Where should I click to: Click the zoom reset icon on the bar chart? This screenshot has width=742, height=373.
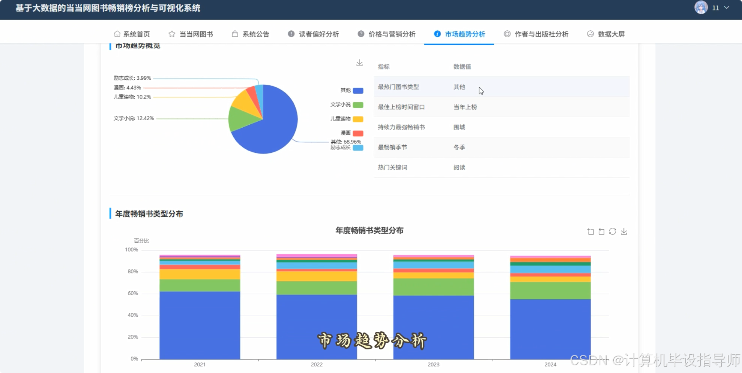(x=601, y=231)
